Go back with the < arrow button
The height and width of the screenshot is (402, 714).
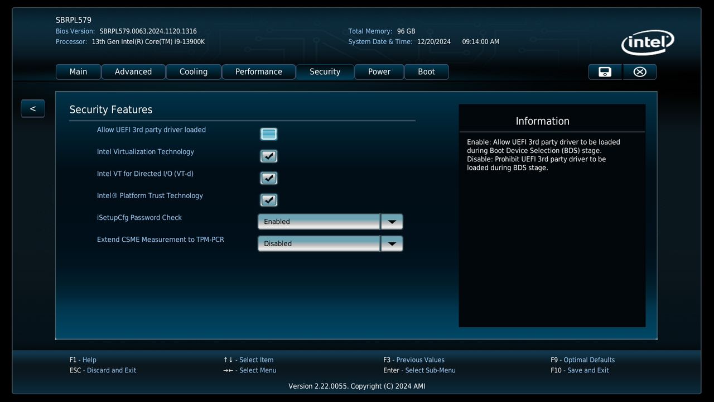coord(33,108)
